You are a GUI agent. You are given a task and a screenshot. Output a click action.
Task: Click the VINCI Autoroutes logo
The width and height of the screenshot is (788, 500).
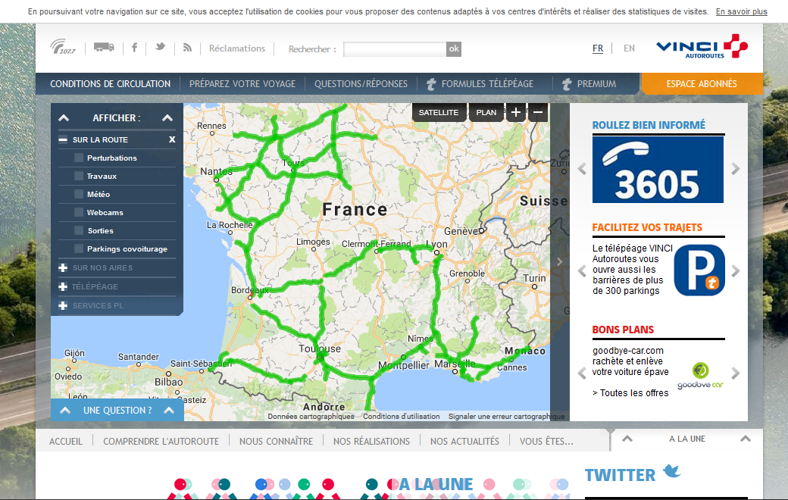(702, 47)
